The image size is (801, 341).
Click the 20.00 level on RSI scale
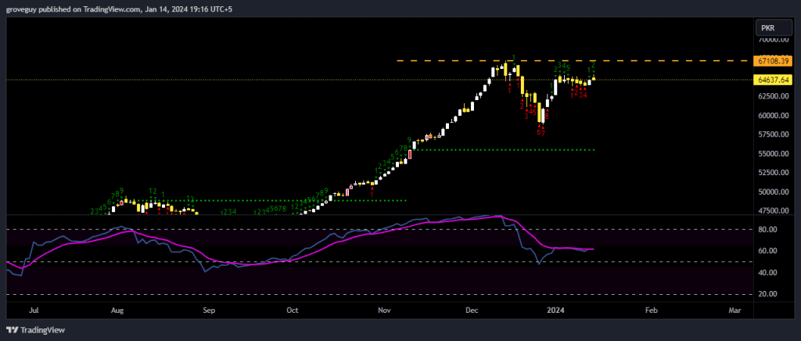[x=770, y=294]
